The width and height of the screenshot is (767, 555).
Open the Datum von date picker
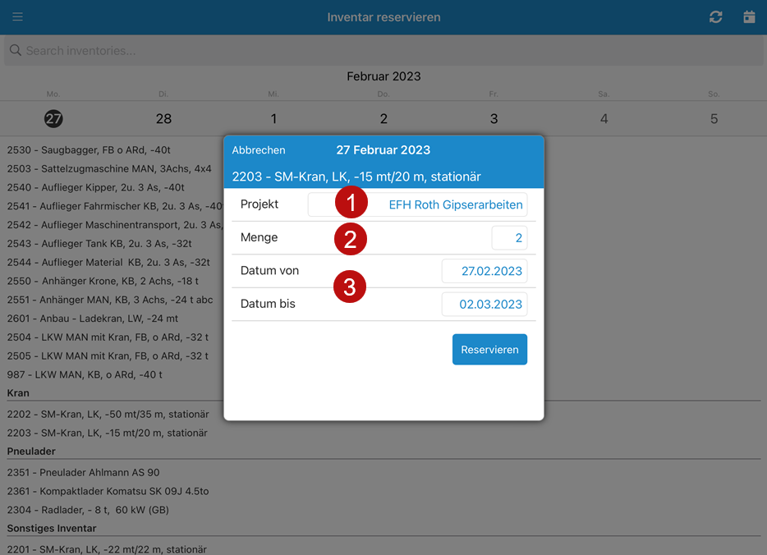pos(484,271)
